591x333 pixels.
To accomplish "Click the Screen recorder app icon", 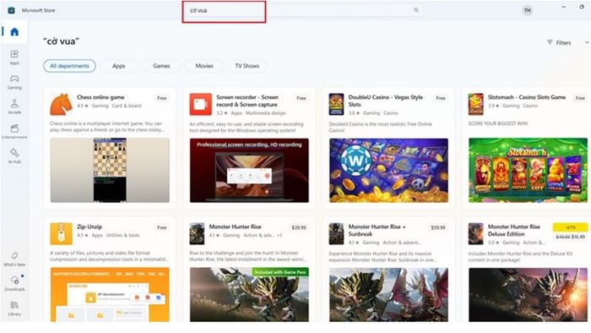I will 201,105.
